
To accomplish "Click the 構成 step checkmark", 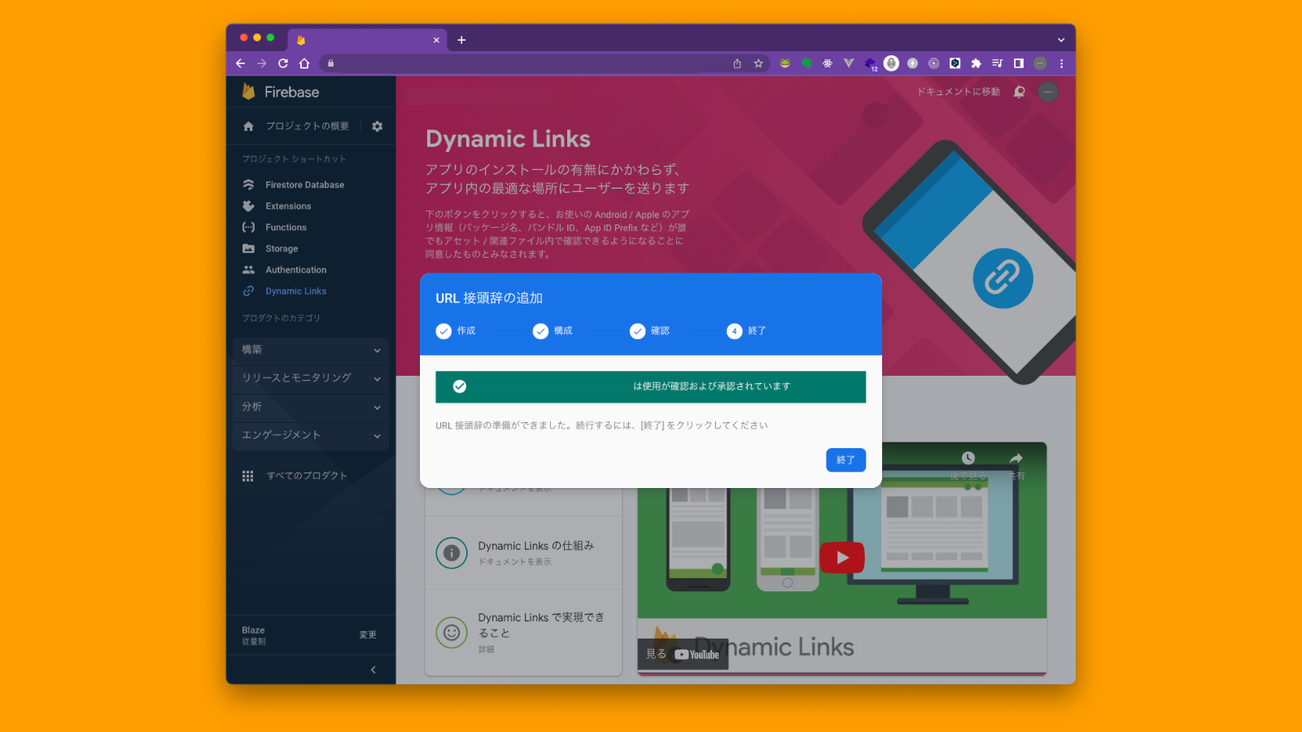I will point(540,331).
